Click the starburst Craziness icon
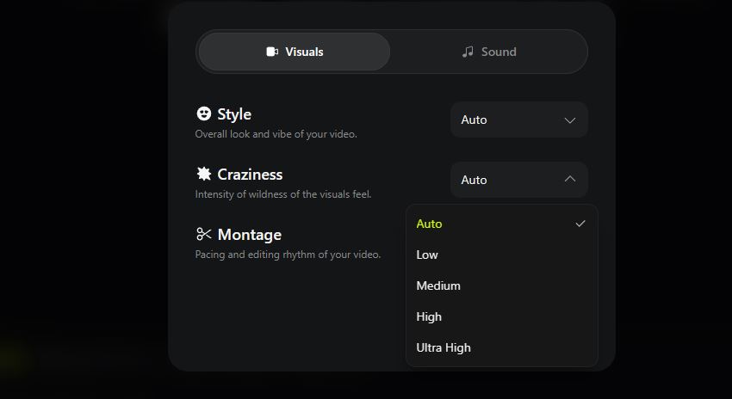 204,174
